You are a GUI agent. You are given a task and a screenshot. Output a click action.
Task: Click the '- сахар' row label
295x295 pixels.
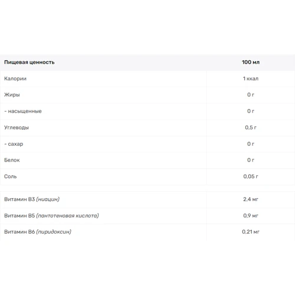14,144
